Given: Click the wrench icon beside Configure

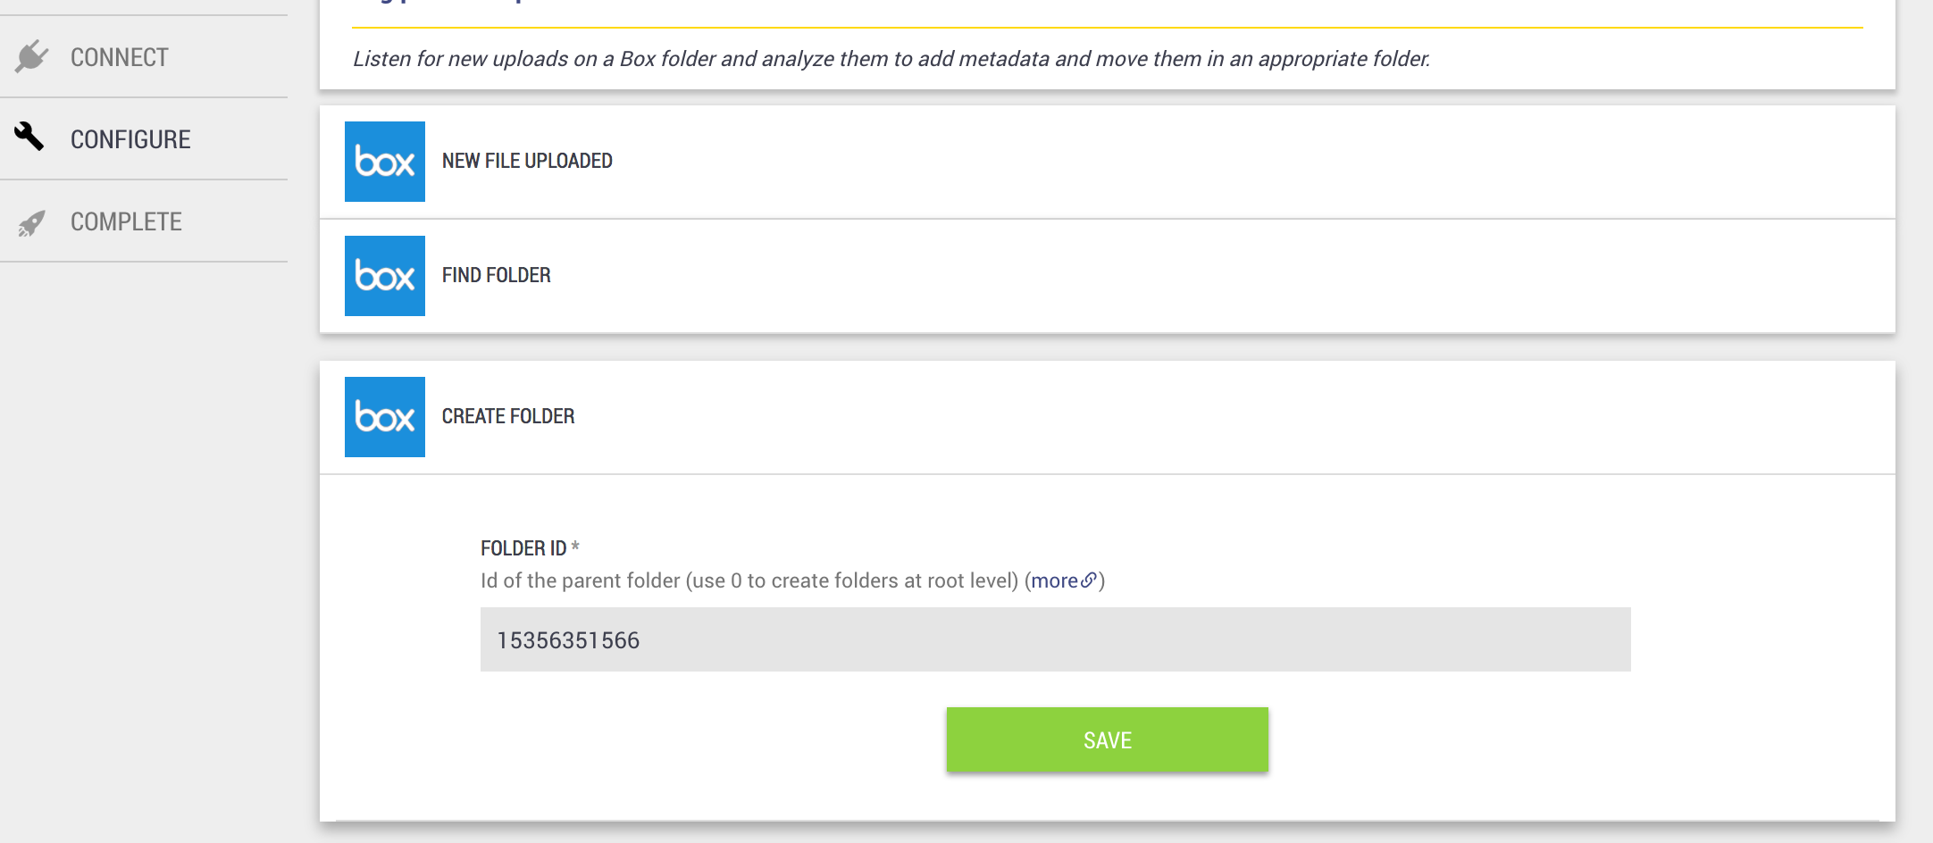Looking at the screenshot, I should click(29, 137).
